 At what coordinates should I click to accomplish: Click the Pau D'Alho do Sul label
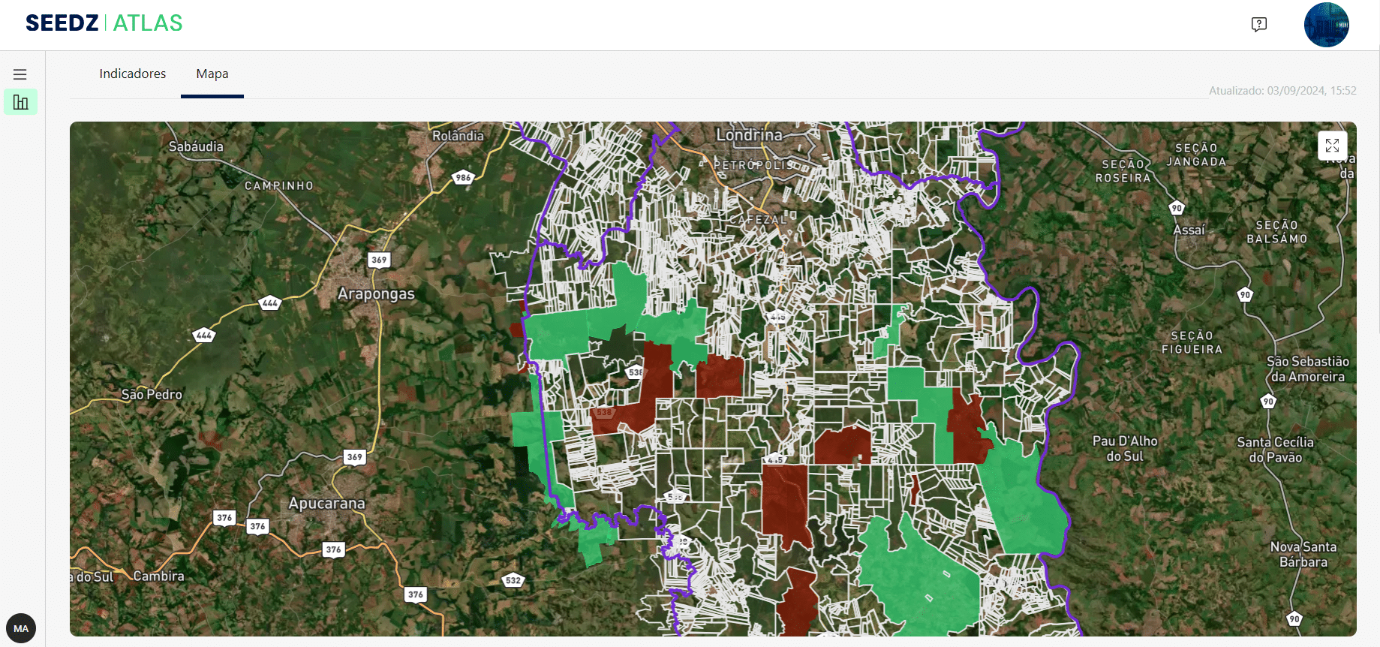coord(1125,448)
